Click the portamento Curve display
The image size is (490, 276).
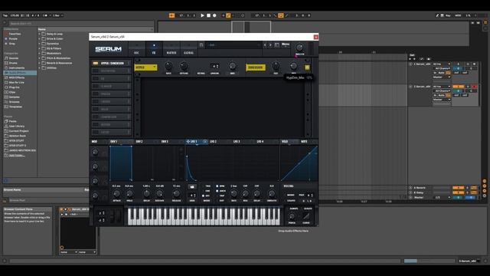pyautogui.click(x=306, y=216)
